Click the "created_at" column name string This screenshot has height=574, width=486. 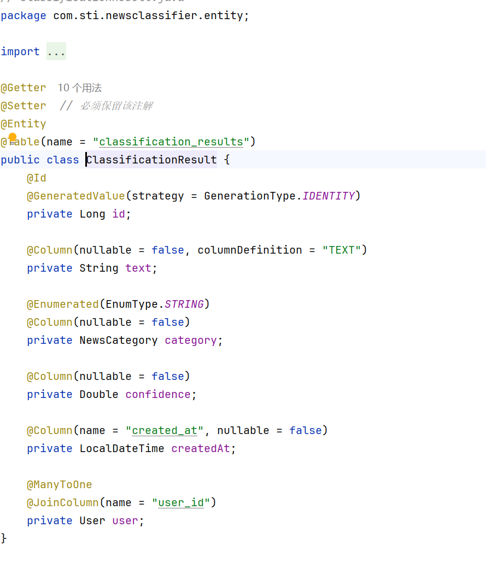(x=165, y=431)
